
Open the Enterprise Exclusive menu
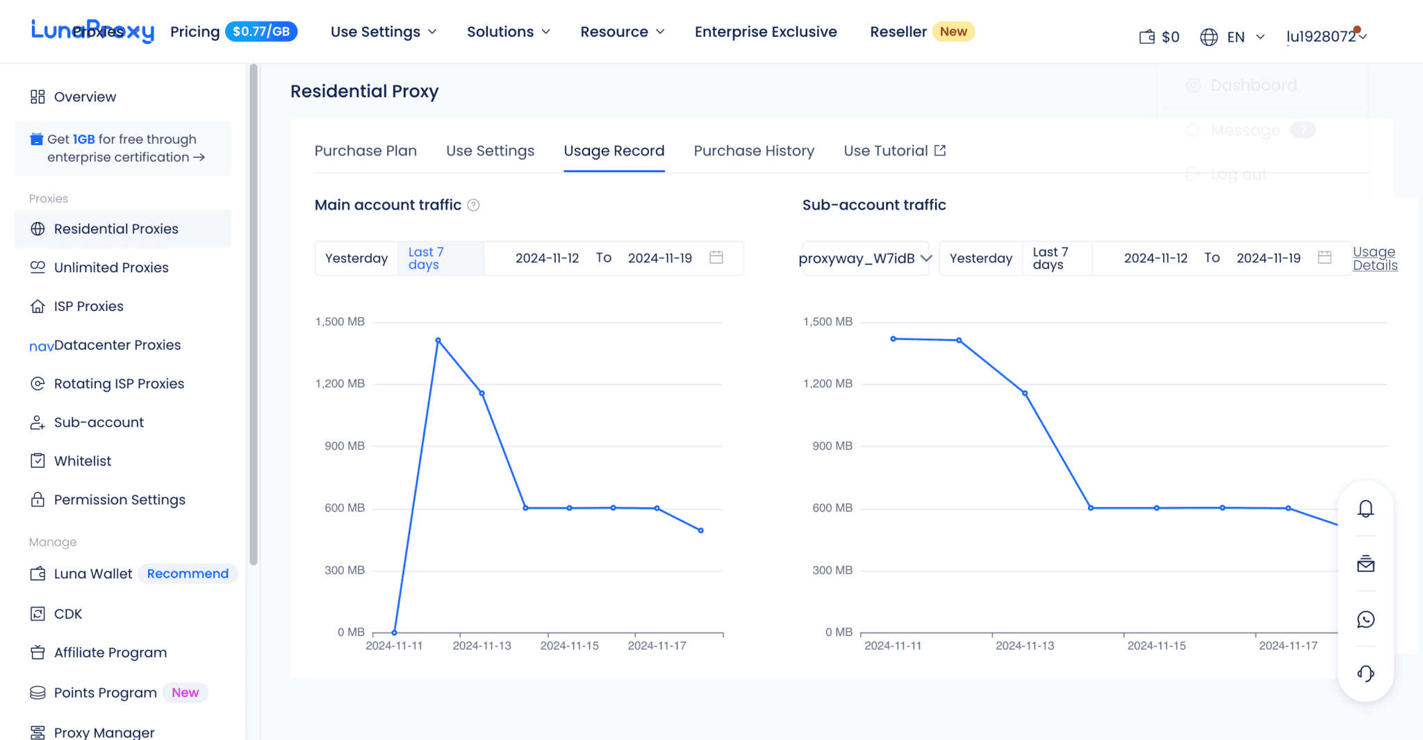pyautogui.click(x=766, y=31)
